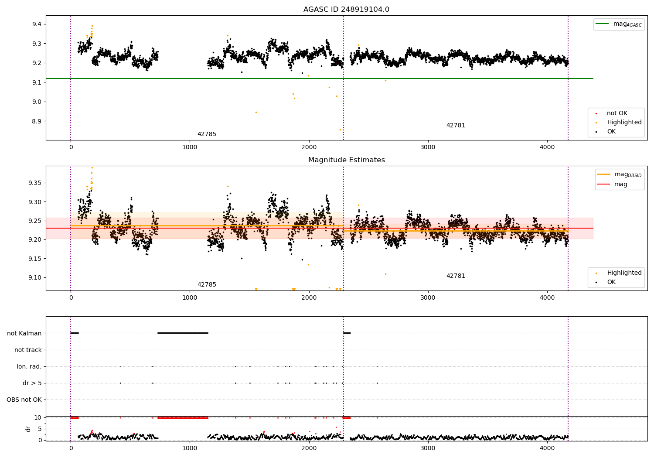Screen dimensions: 654x458
Task: Click the '9.2' tick on the top plot
Action: coord(37,63)
